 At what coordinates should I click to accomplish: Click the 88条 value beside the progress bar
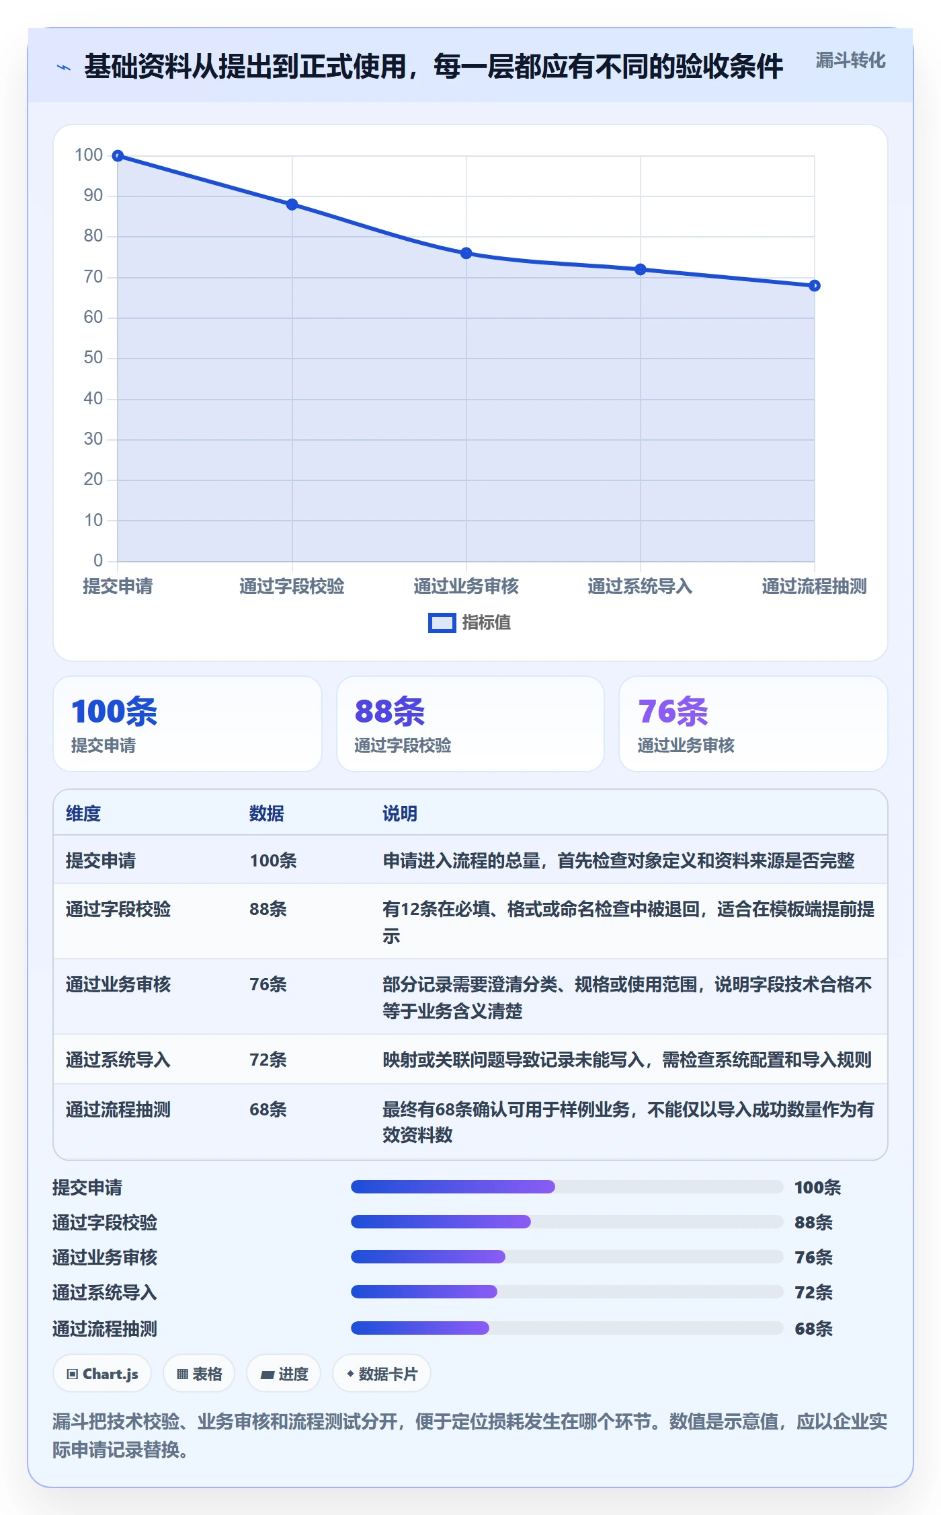coord(814,1222)
